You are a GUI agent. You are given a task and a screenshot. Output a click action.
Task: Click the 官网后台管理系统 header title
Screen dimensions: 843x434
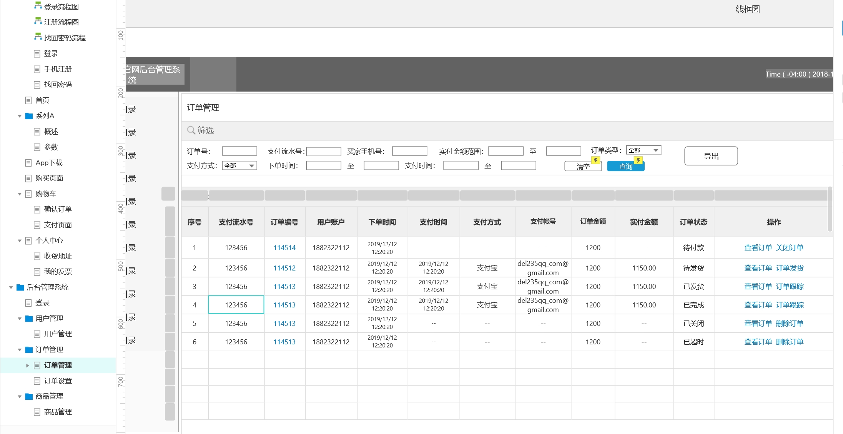(155, 74)
